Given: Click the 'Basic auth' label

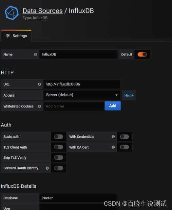Looking at the screenshot, I should tap(11, 137).
